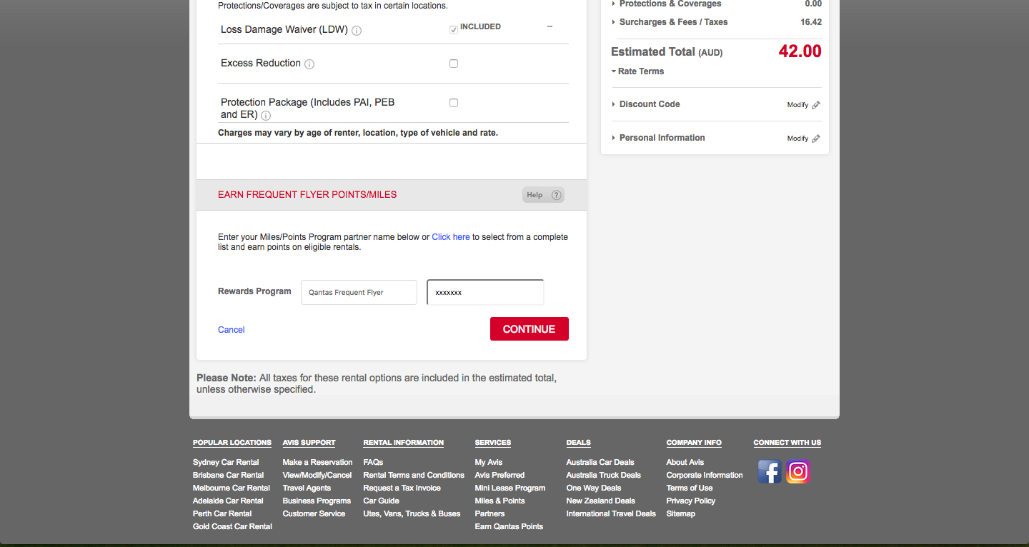Open My Avis footer link

pos(489,462)
